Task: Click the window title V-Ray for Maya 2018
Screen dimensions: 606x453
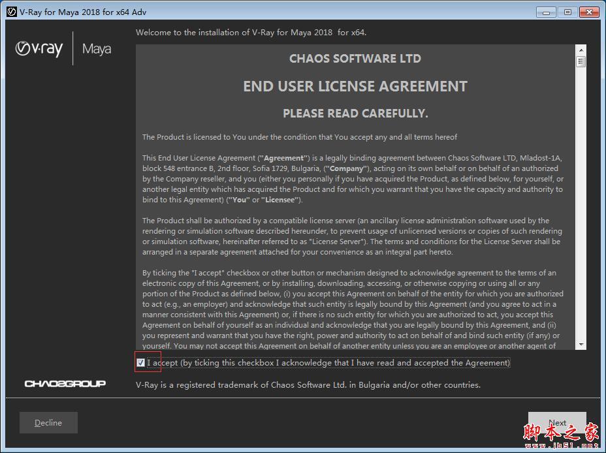Action: point(83,12)
